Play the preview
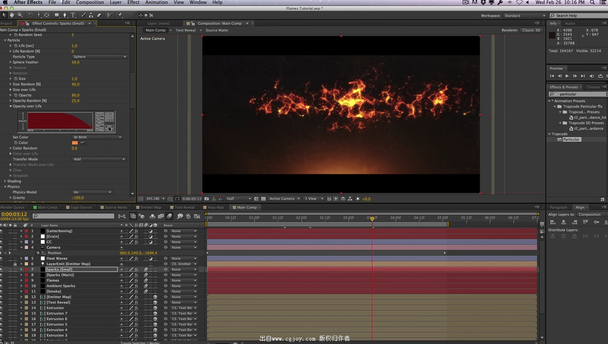The width and height of the screenshot is (608, 344). coord(567,76)
